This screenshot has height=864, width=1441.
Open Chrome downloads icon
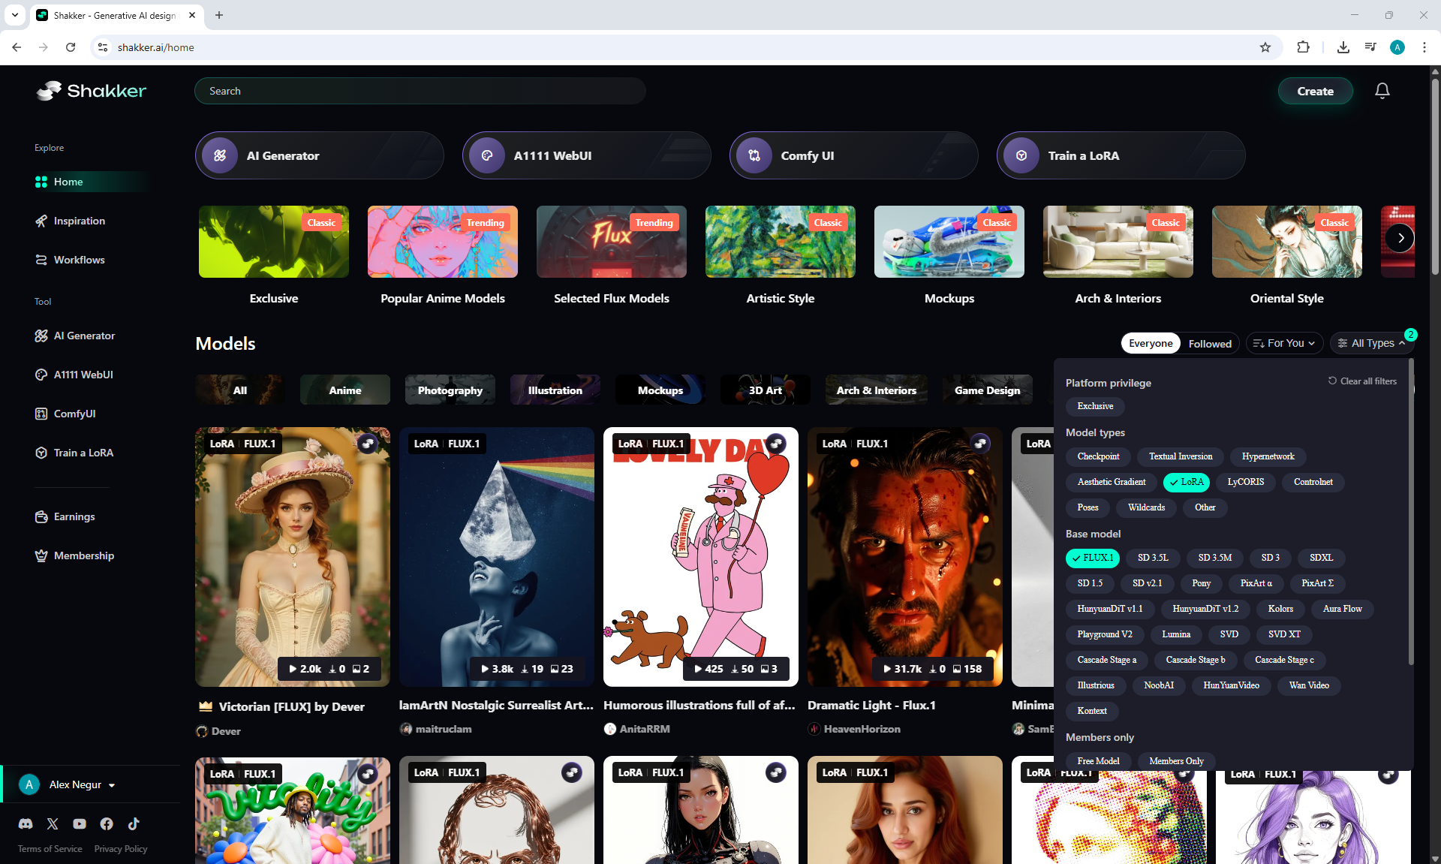[x=1343, y=47]
